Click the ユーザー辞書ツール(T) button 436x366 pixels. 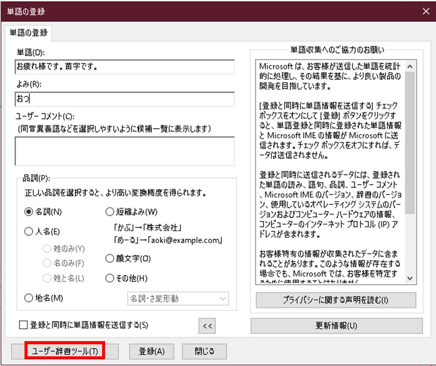tap(65, 351)
